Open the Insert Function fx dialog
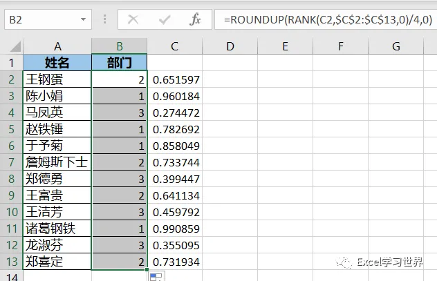 pyautogui.click(x=195, y=19)
